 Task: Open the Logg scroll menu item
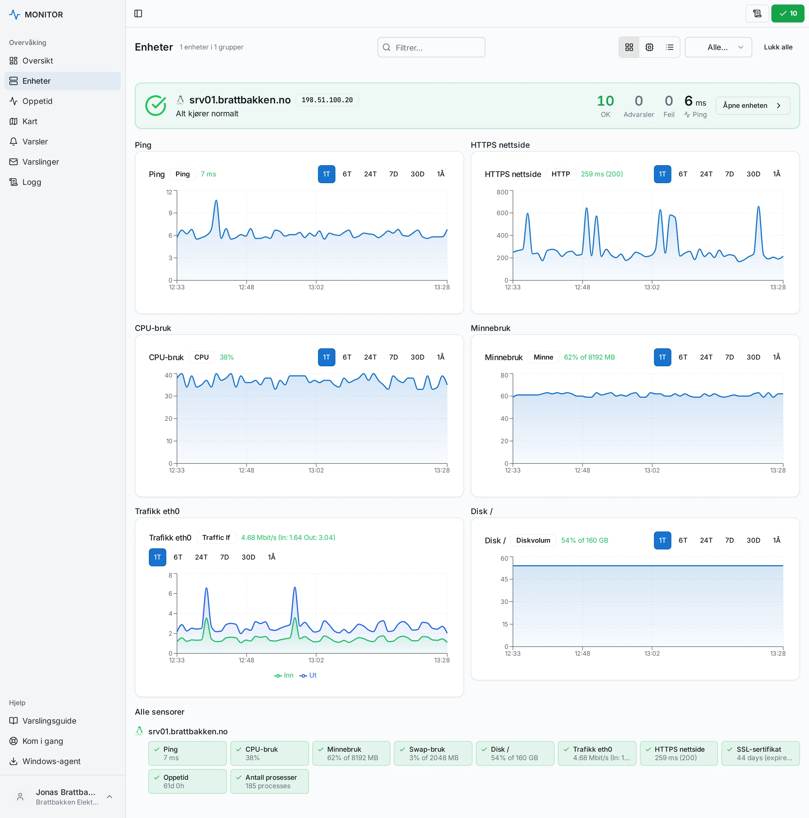click(x=63, y=182)
